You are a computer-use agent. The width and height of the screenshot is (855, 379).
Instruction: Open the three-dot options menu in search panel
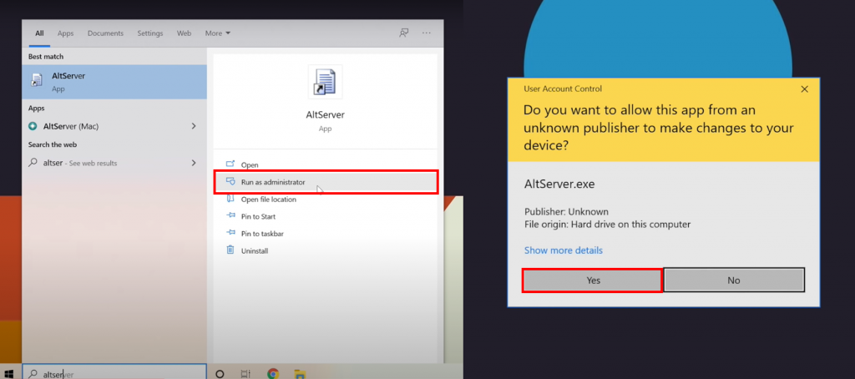click(427, 33)
